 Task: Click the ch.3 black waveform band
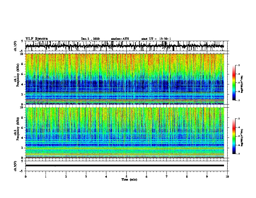coord(125,166)
